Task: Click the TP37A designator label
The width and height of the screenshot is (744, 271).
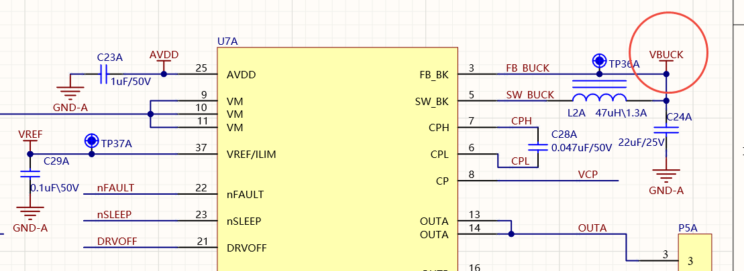Action: [x=116, y=143]
